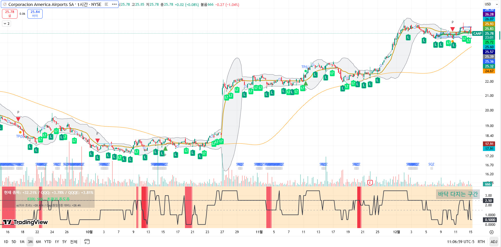This screenshot has height=247, width=501.
Task: Open chart settings gear on time axis
Action: coord(491,232)
